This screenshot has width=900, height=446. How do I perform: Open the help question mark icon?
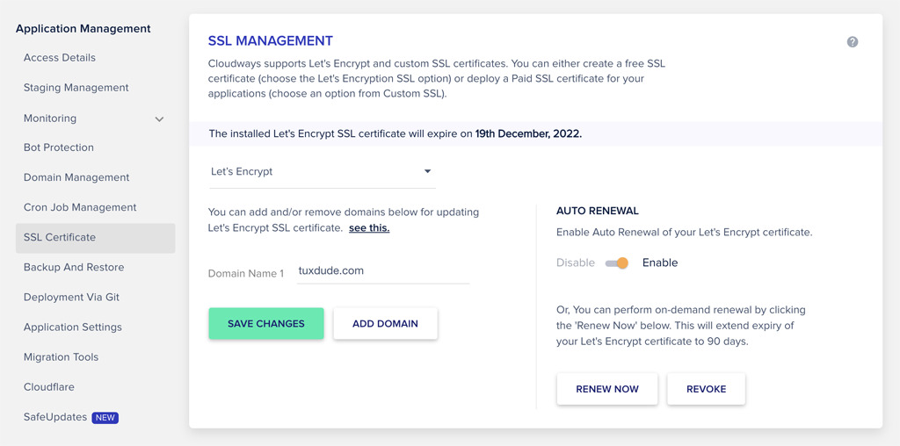[853, 42]
